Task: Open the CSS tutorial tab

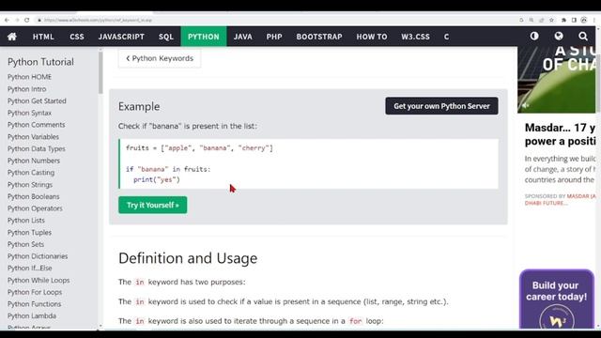Action: (77, 37)
